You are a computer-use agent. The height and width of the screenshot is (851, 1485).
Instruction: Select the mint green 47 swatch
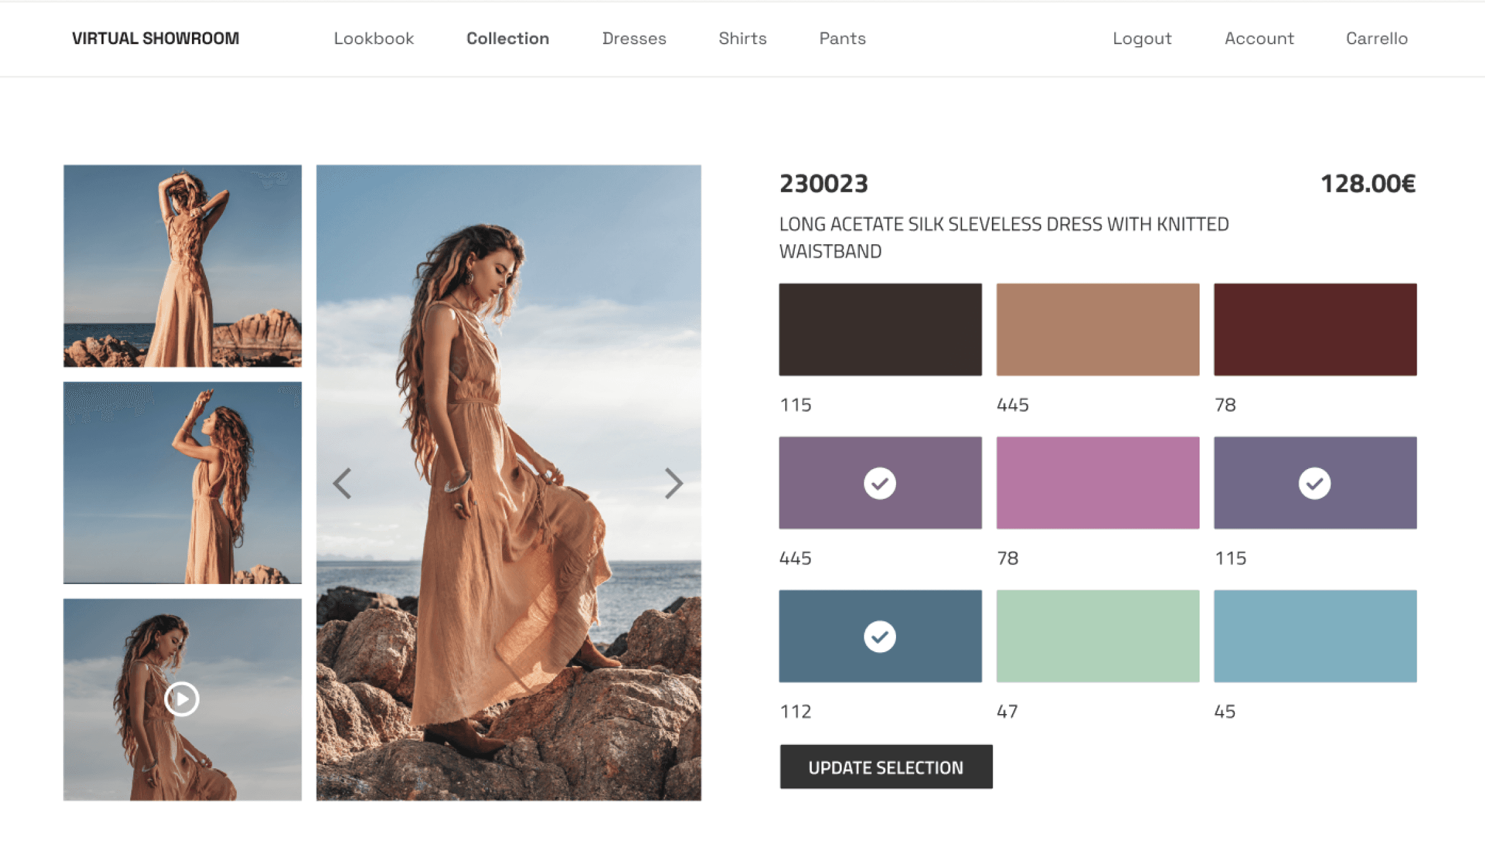click(x=1097, y=636)
